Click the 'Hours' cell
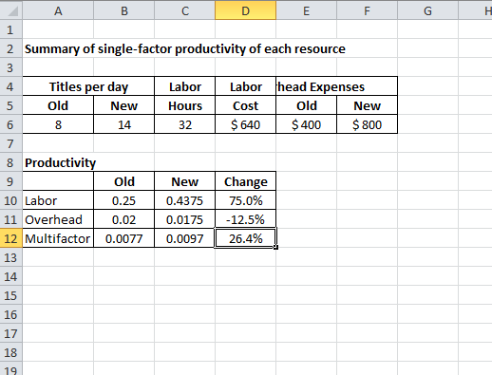492x375 pixels. point(185,105)
